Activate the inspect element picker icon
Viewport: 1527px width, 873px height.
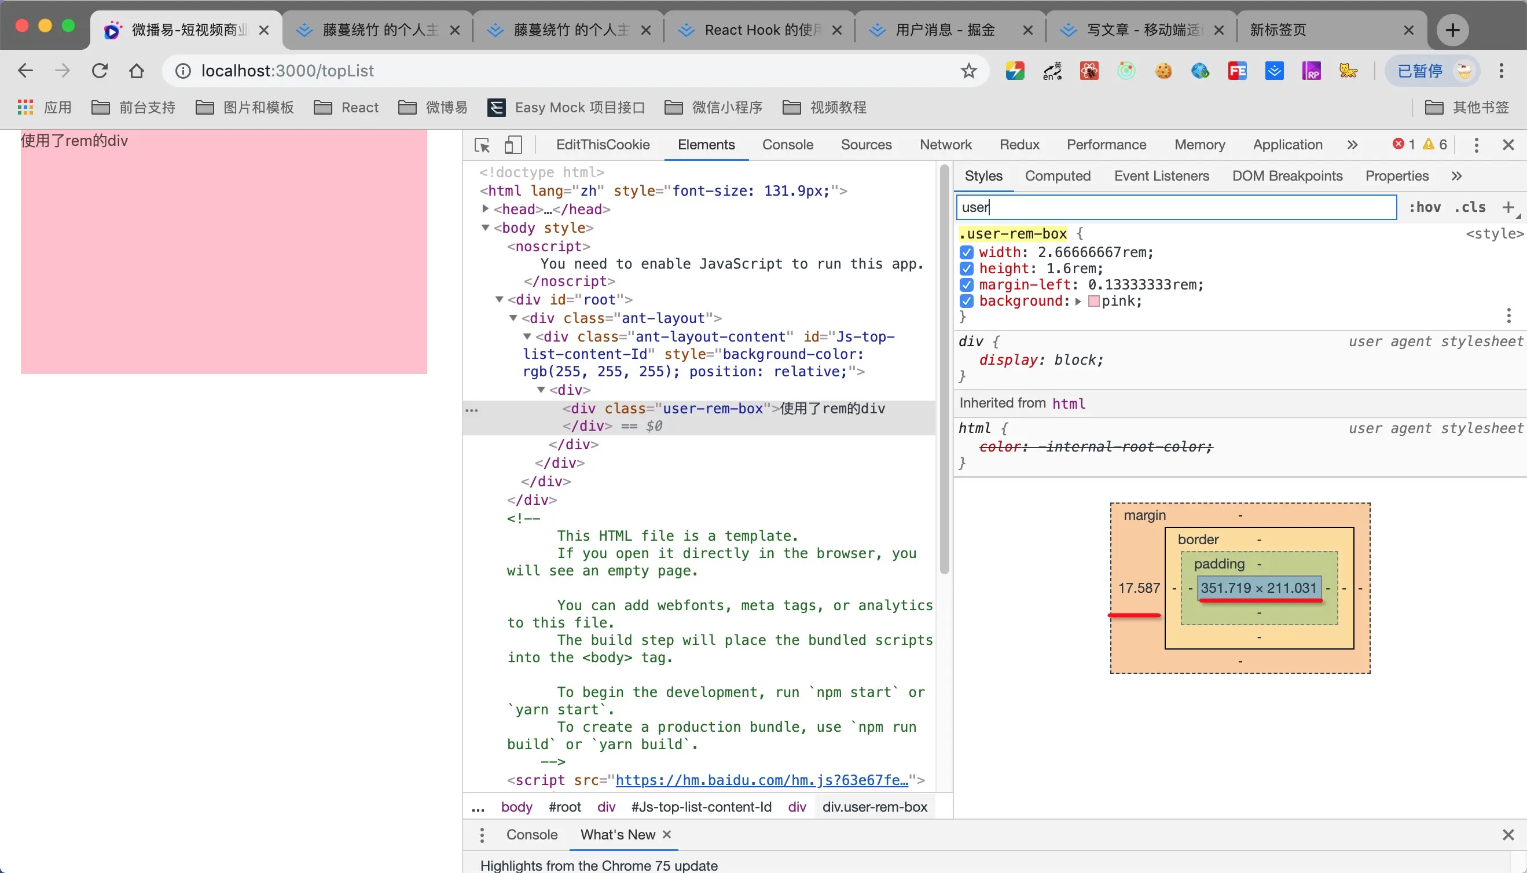(482, 145)
